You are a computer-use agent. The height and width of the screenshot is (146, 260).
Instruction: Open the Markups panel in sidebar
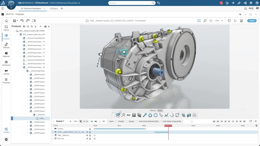point(6,45)
